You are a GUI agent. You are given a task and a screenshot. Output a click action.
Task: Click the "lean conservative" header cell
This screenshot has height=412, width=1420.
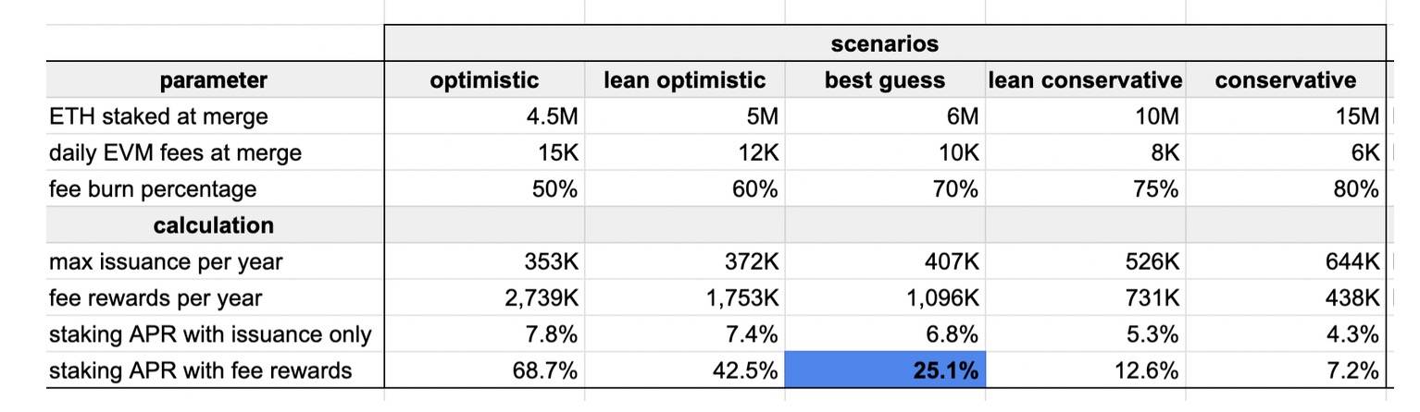point(1085,80)
